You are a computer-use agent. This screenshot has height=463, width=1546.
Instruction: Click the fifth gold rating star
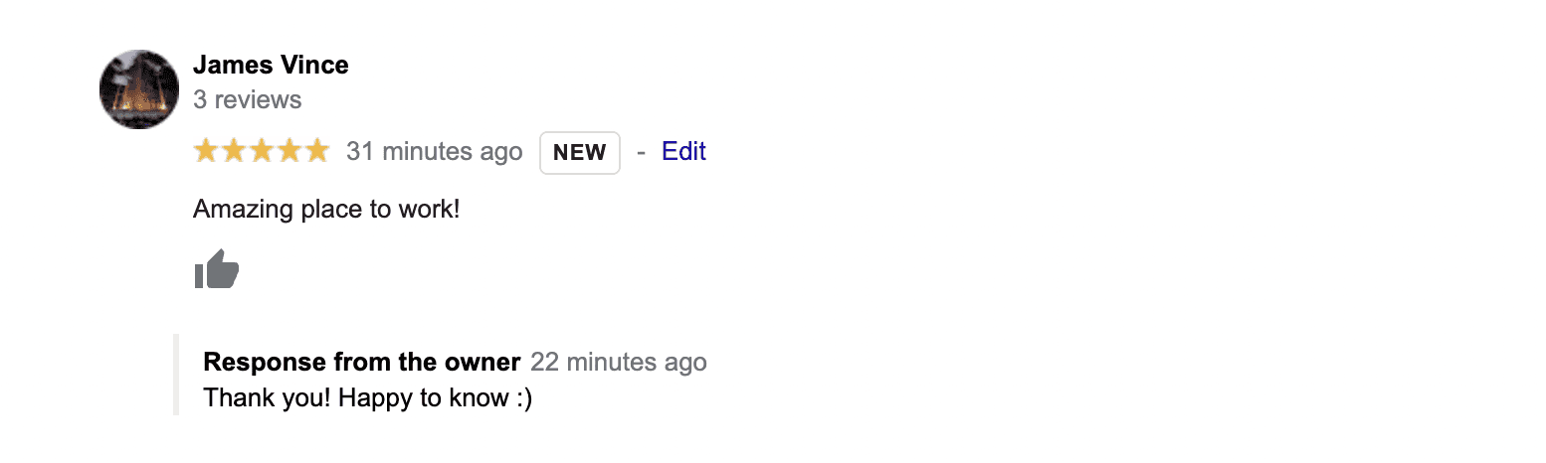coord(316,151)
